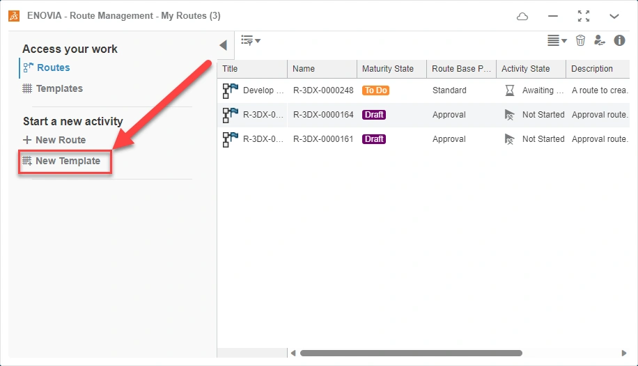Screen dimensions: 638x366
Task: Click the hourglass Awaiting icon
Action: 509,90
